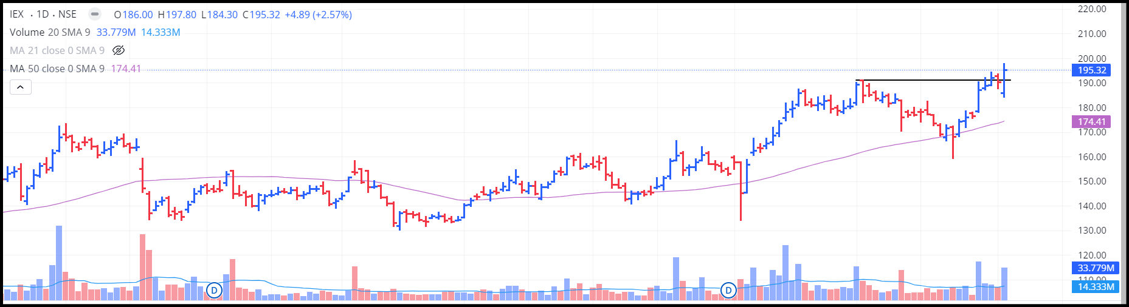Click the 130.00 price scale label
The height and width of the screenshot is (307, 1129).
pyautogui.click(x=1092, y=231)
